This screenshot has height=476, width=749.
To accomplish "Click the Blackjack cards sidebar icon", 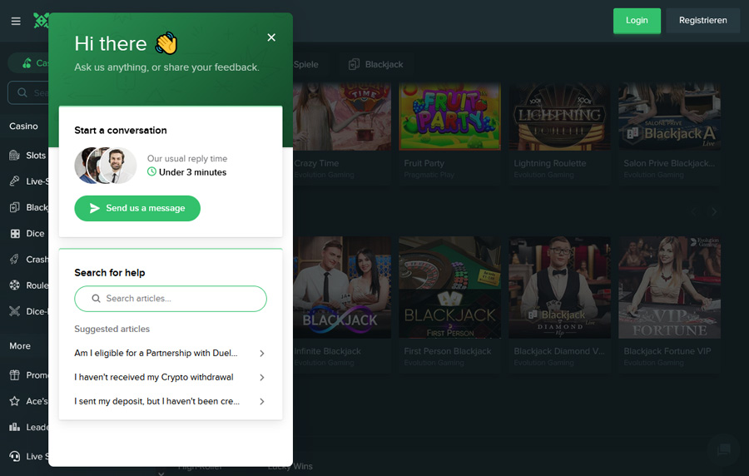I will point(15,207).
